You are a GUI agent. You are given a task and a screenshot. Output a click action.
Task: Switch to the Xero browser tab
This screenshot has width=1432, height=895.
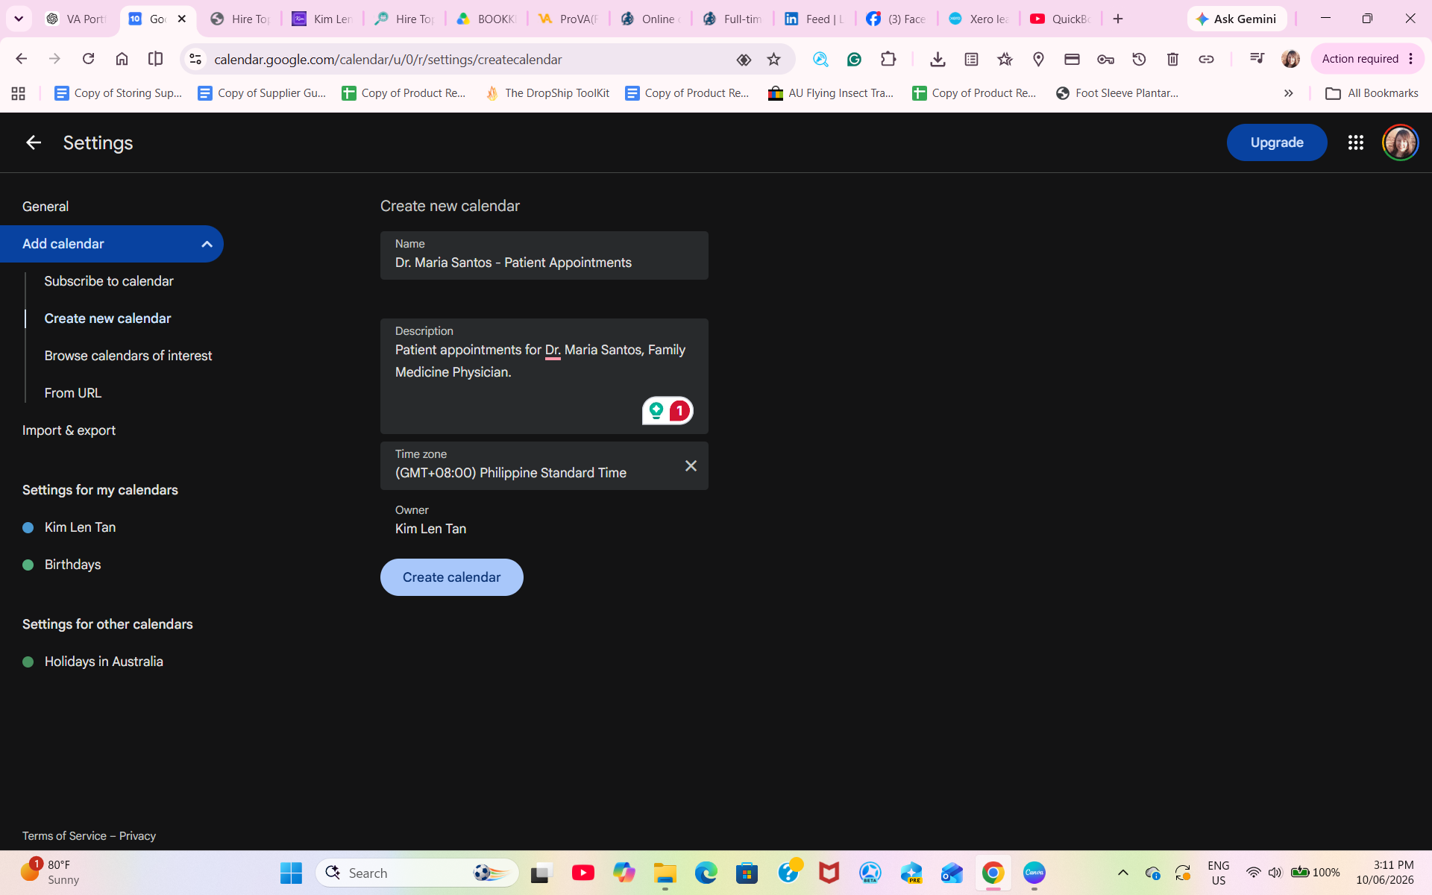[x=979, y=19]
